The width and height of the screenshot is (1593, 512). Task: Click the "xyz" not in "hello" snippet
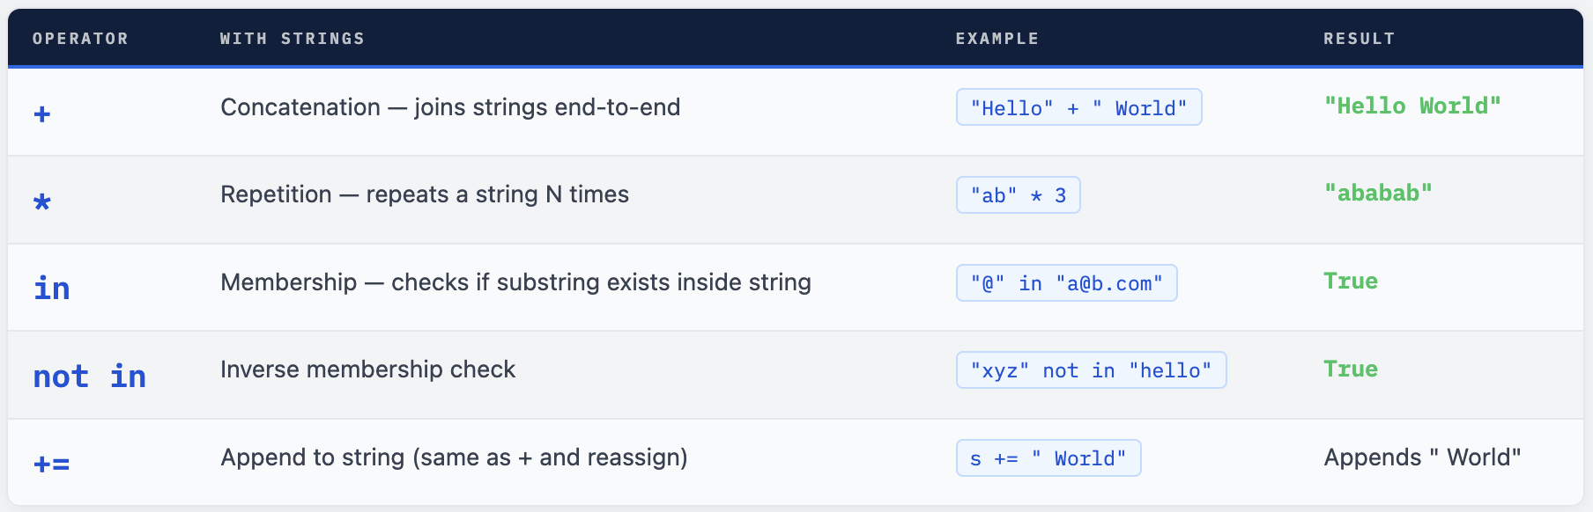[x=1091, y=370]
